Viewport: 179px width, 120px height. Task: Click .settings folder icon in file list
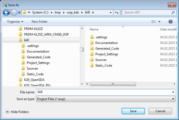tap(92, 37)
